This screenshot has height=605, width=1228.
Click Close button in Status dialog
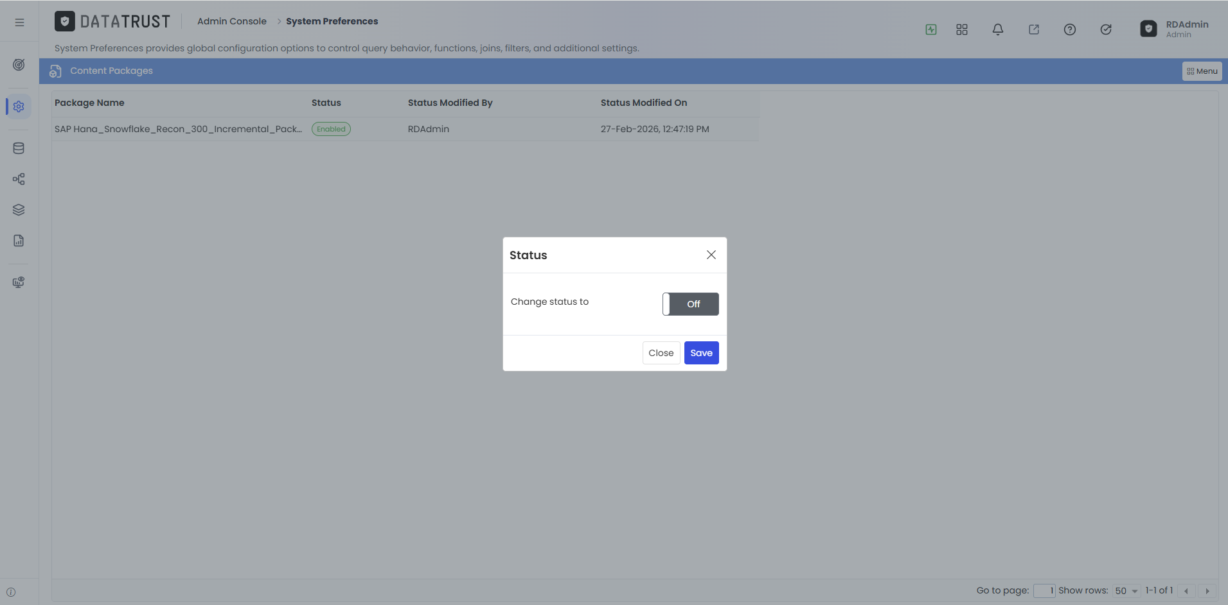(x=661, y=353)
